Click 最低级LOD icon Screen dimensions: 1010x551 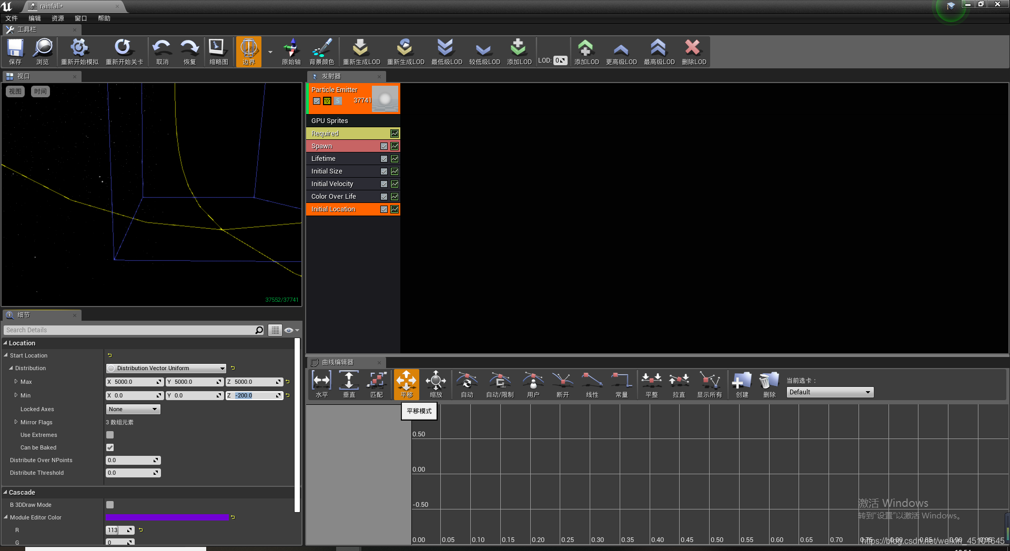coord(446,51)
